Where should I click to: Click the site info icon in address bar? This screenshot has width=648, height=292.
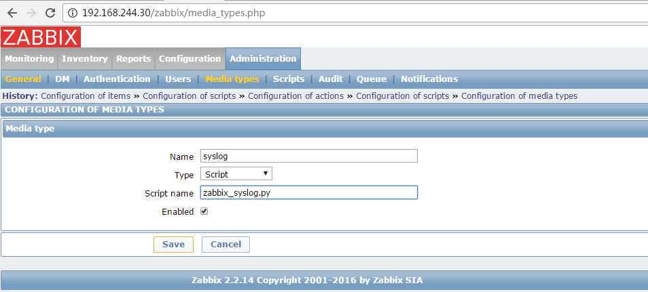pos(72,13)
